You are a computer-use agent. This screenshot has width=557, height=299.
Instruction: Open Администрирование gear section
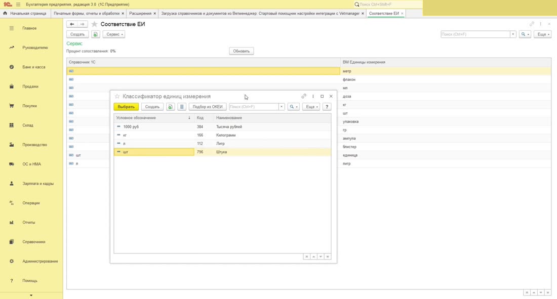pyautogui.click(x=40, y=261)
